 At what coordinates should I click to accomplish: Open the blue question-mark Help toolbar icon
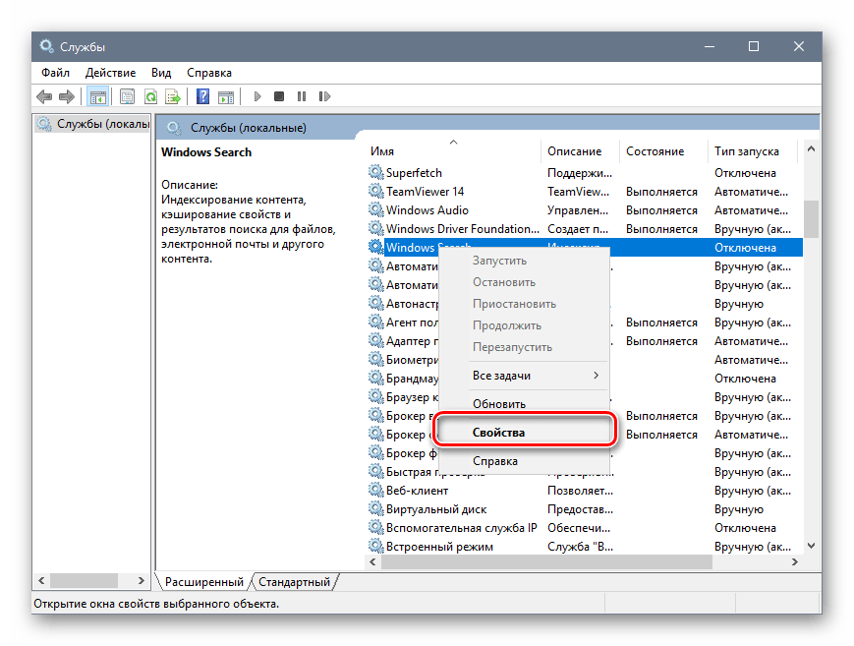point(203,97)
